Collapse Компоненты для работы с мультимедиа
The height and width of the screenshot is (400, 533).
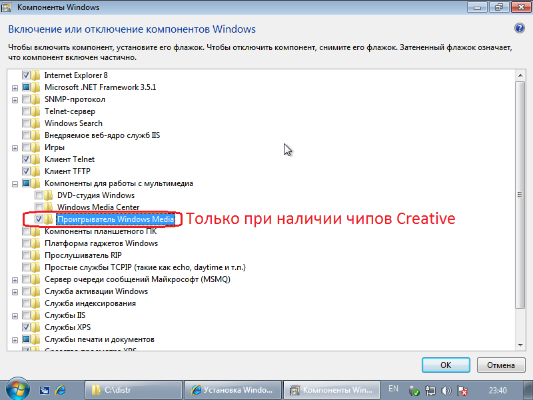[15, 183]
